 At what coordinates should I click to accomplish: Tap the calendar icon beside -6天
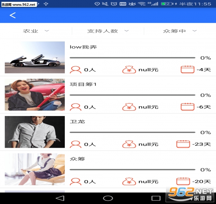pyautogui.click(x=188, y=107)
